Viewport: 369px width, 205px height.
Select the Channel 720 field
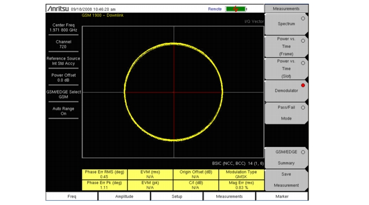click(x=63, y=44)
